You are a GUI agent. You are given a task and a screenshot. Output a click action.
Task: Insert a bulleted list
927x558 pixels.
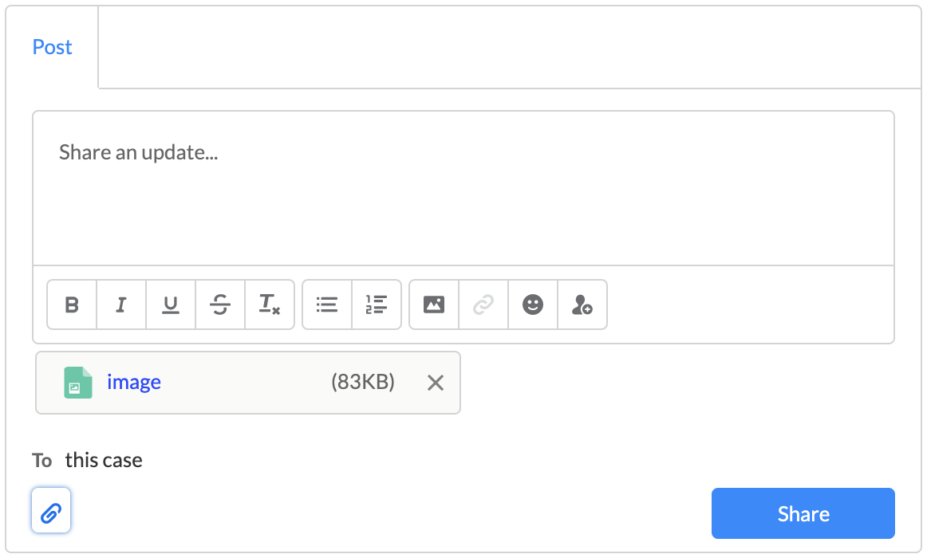pos(326,305)
